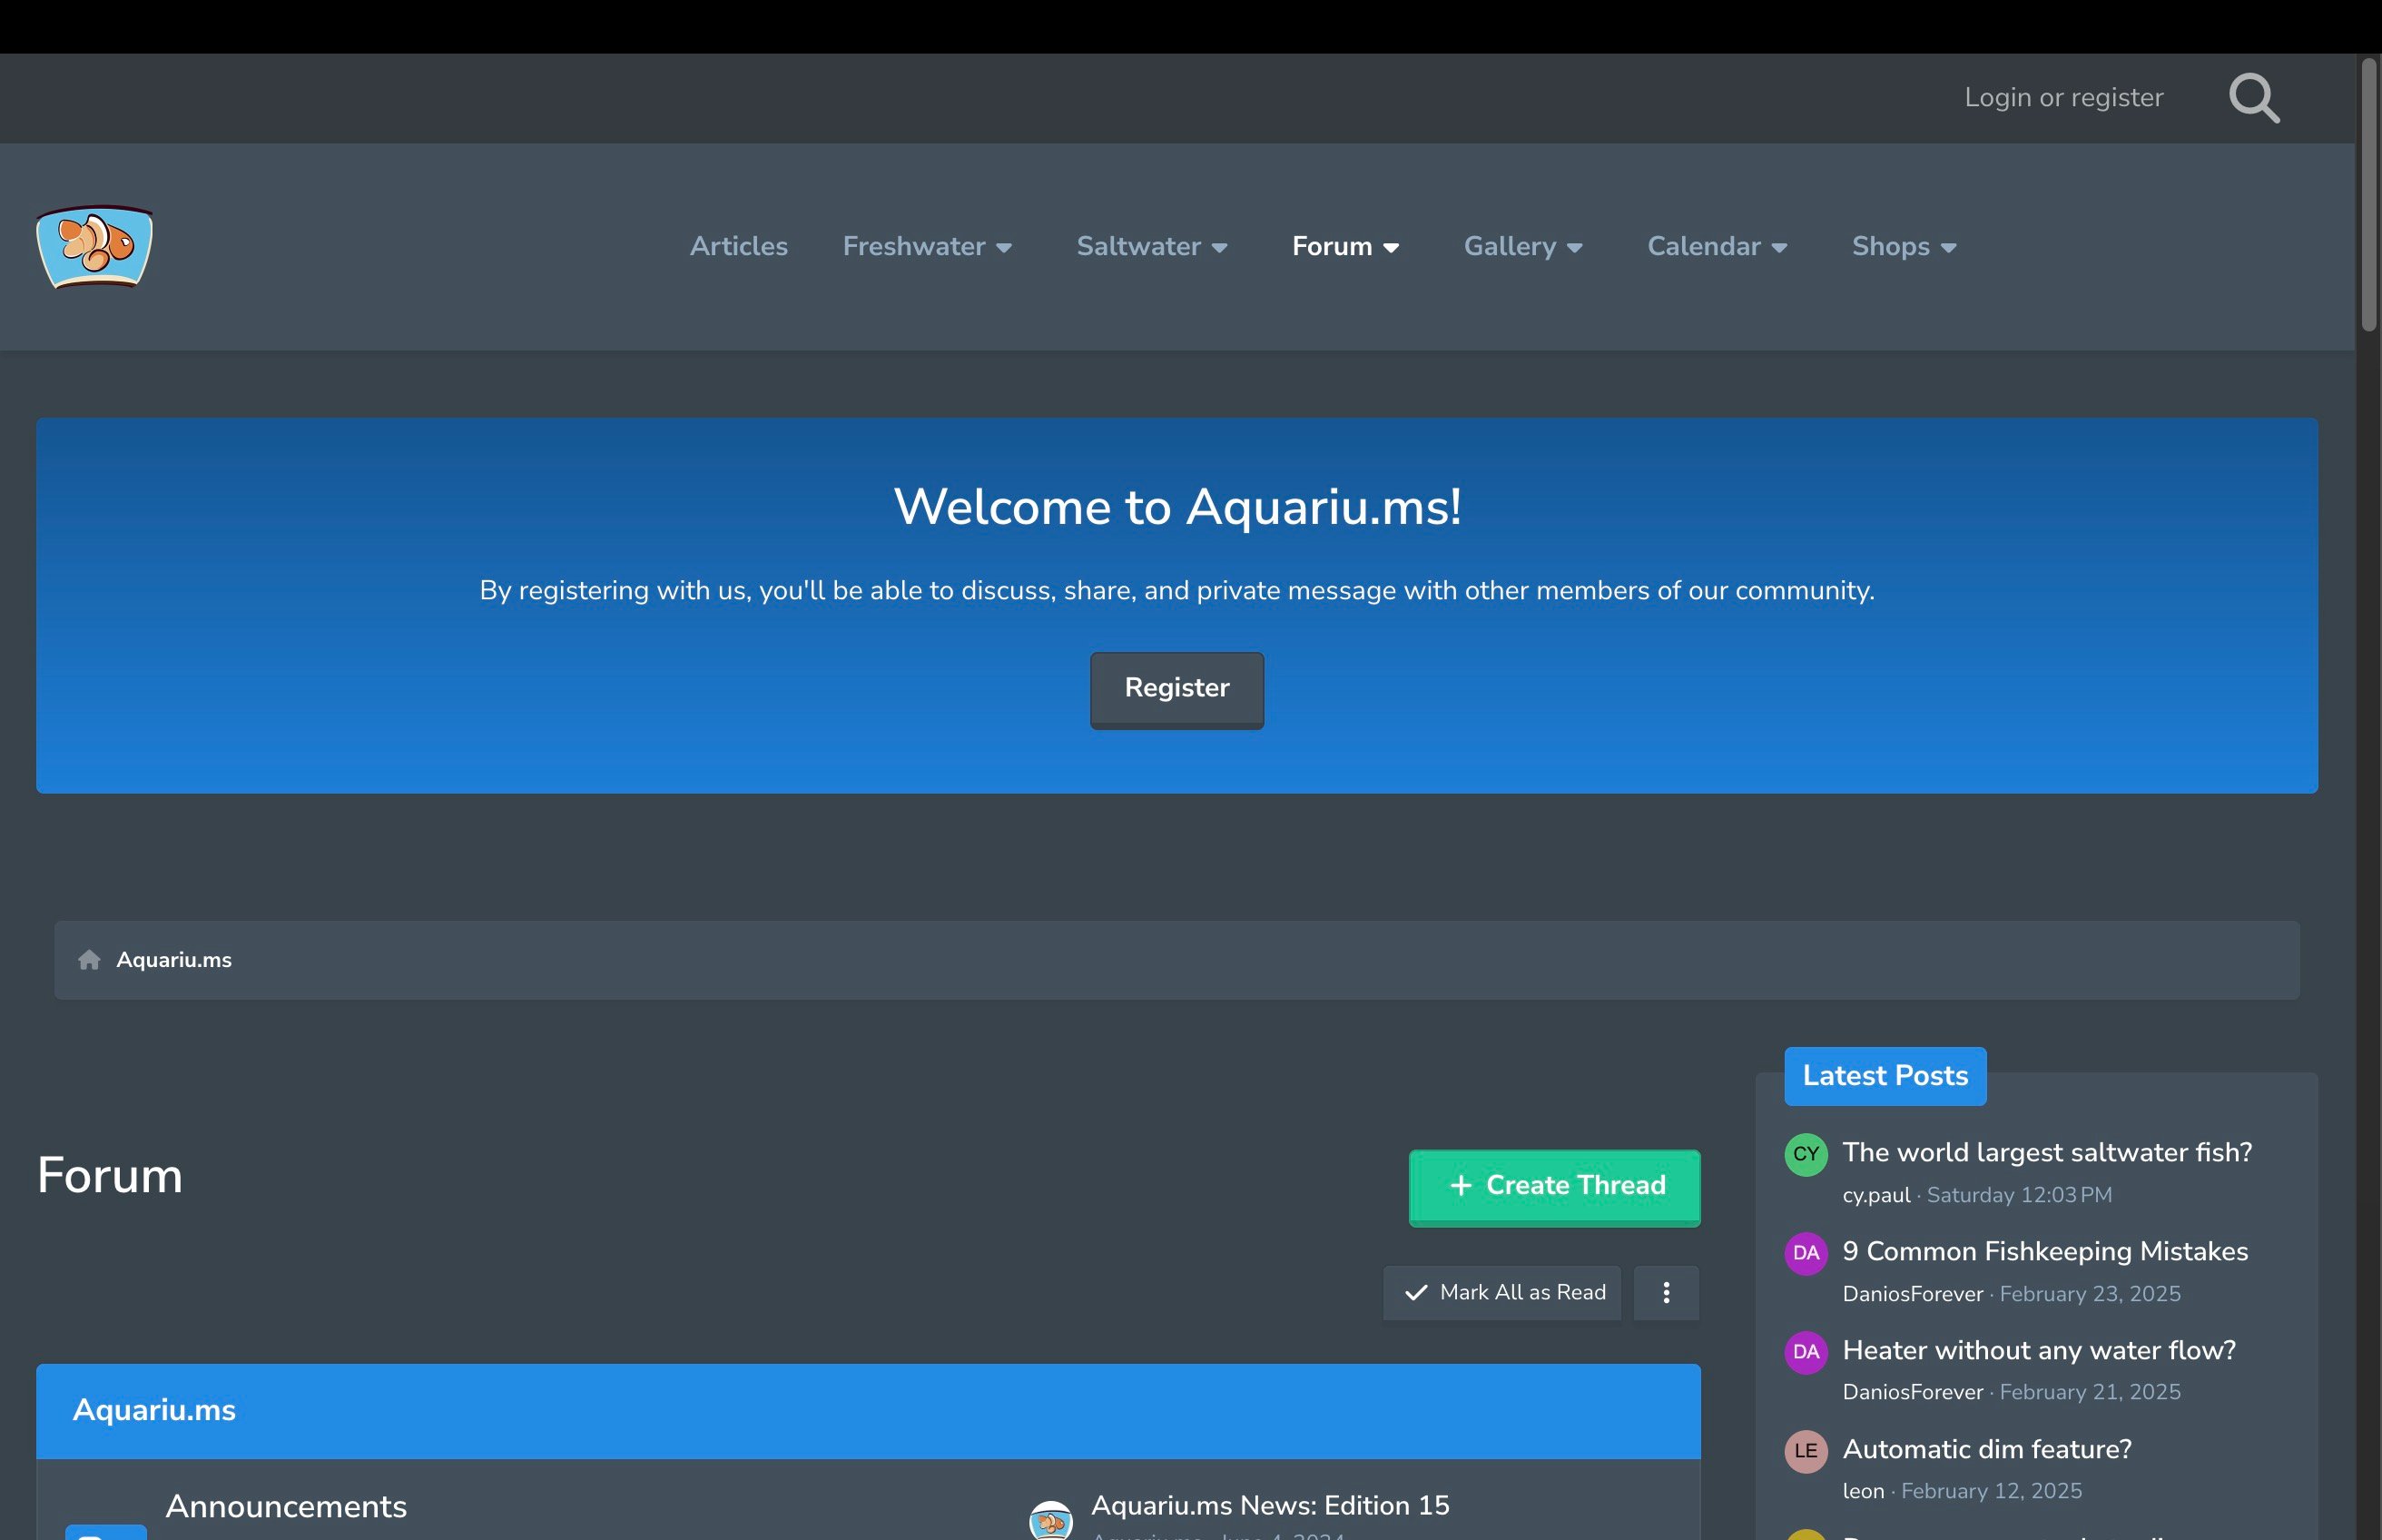This screenshot has height=1540, width=2382.
Task: Open the Gallery dropdown arrow
Action: point(1574,247)
